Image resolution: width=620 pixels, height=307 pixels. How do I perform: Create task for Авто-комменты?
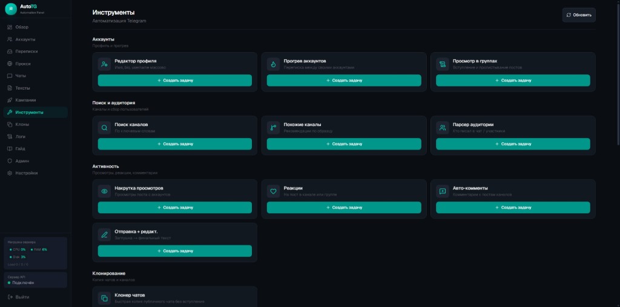(513, 208)
